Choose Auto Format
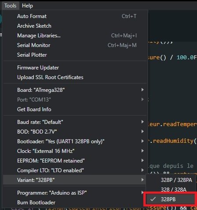Image resolution: width=197 pixels, height=210 pixels. [x=75, y=16]
